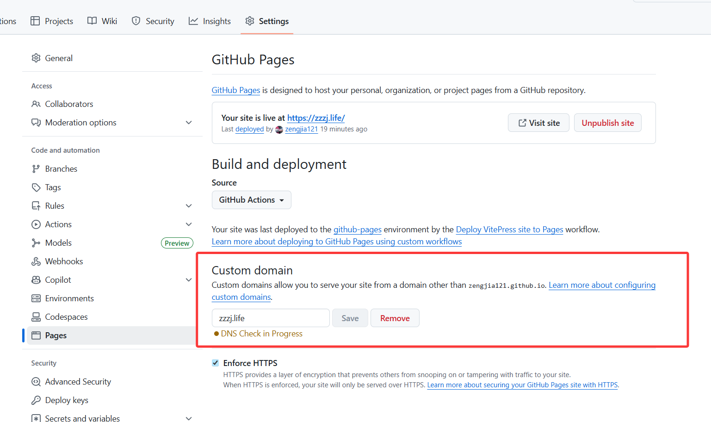711x422 pixels.
Task: Toggle the Enforce HTTPS checkbox
Action: (216, 363)
